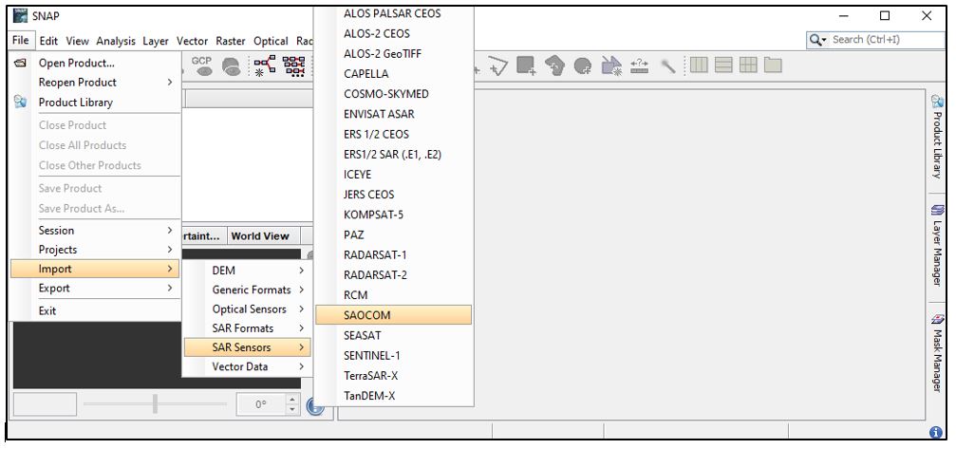Click the Product Library menu icon

[x=20, y=103]
